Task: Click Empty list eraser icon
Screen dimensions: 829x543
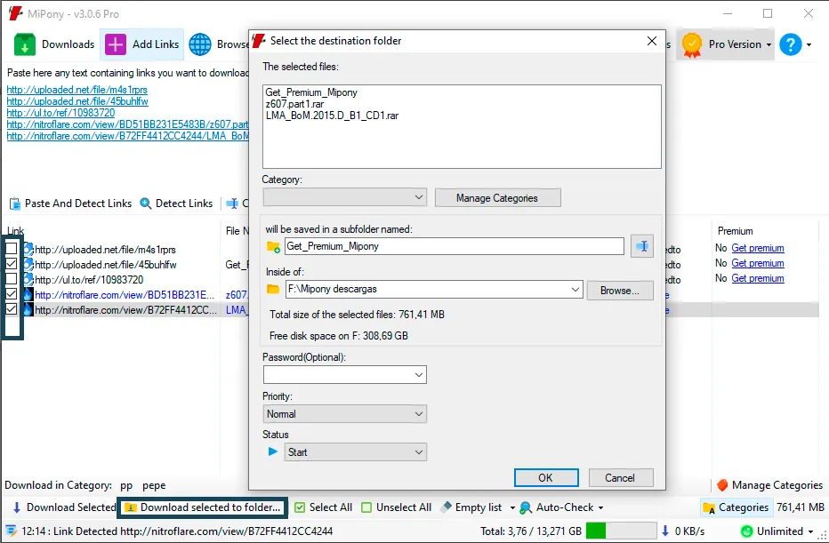Action: pyautogui.click(x=446, y=507)
